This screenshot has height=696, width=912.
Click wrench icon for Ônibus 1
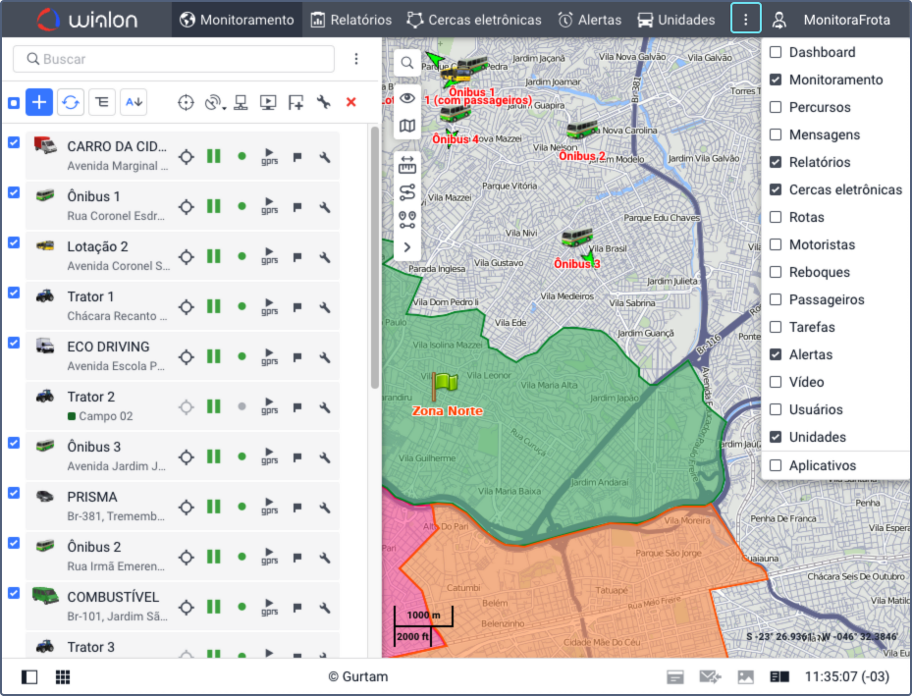pyautogui.click(x=325, y=206)
